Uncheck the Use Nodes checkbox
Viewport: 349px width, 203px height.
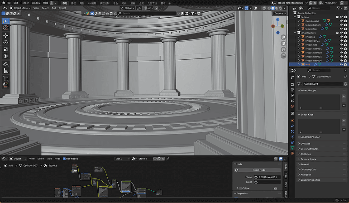[x=64, y=159]
